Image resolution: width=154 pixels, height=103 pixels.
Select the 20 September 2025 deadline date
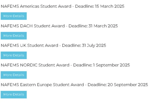[x=128, y=85]
